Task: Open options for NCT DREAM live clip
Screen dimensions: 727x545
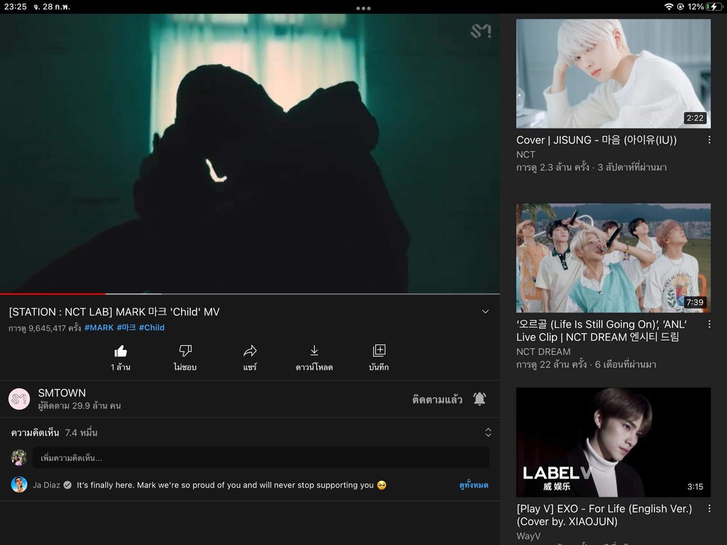Action: tap(709, 324)
